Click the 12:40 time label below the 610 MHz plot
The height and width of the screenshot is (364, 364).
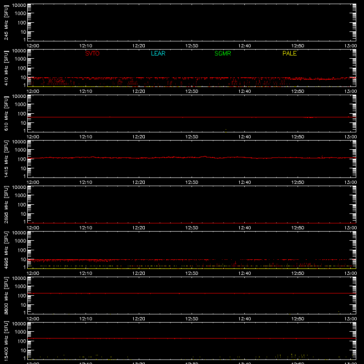click(245, 137)
